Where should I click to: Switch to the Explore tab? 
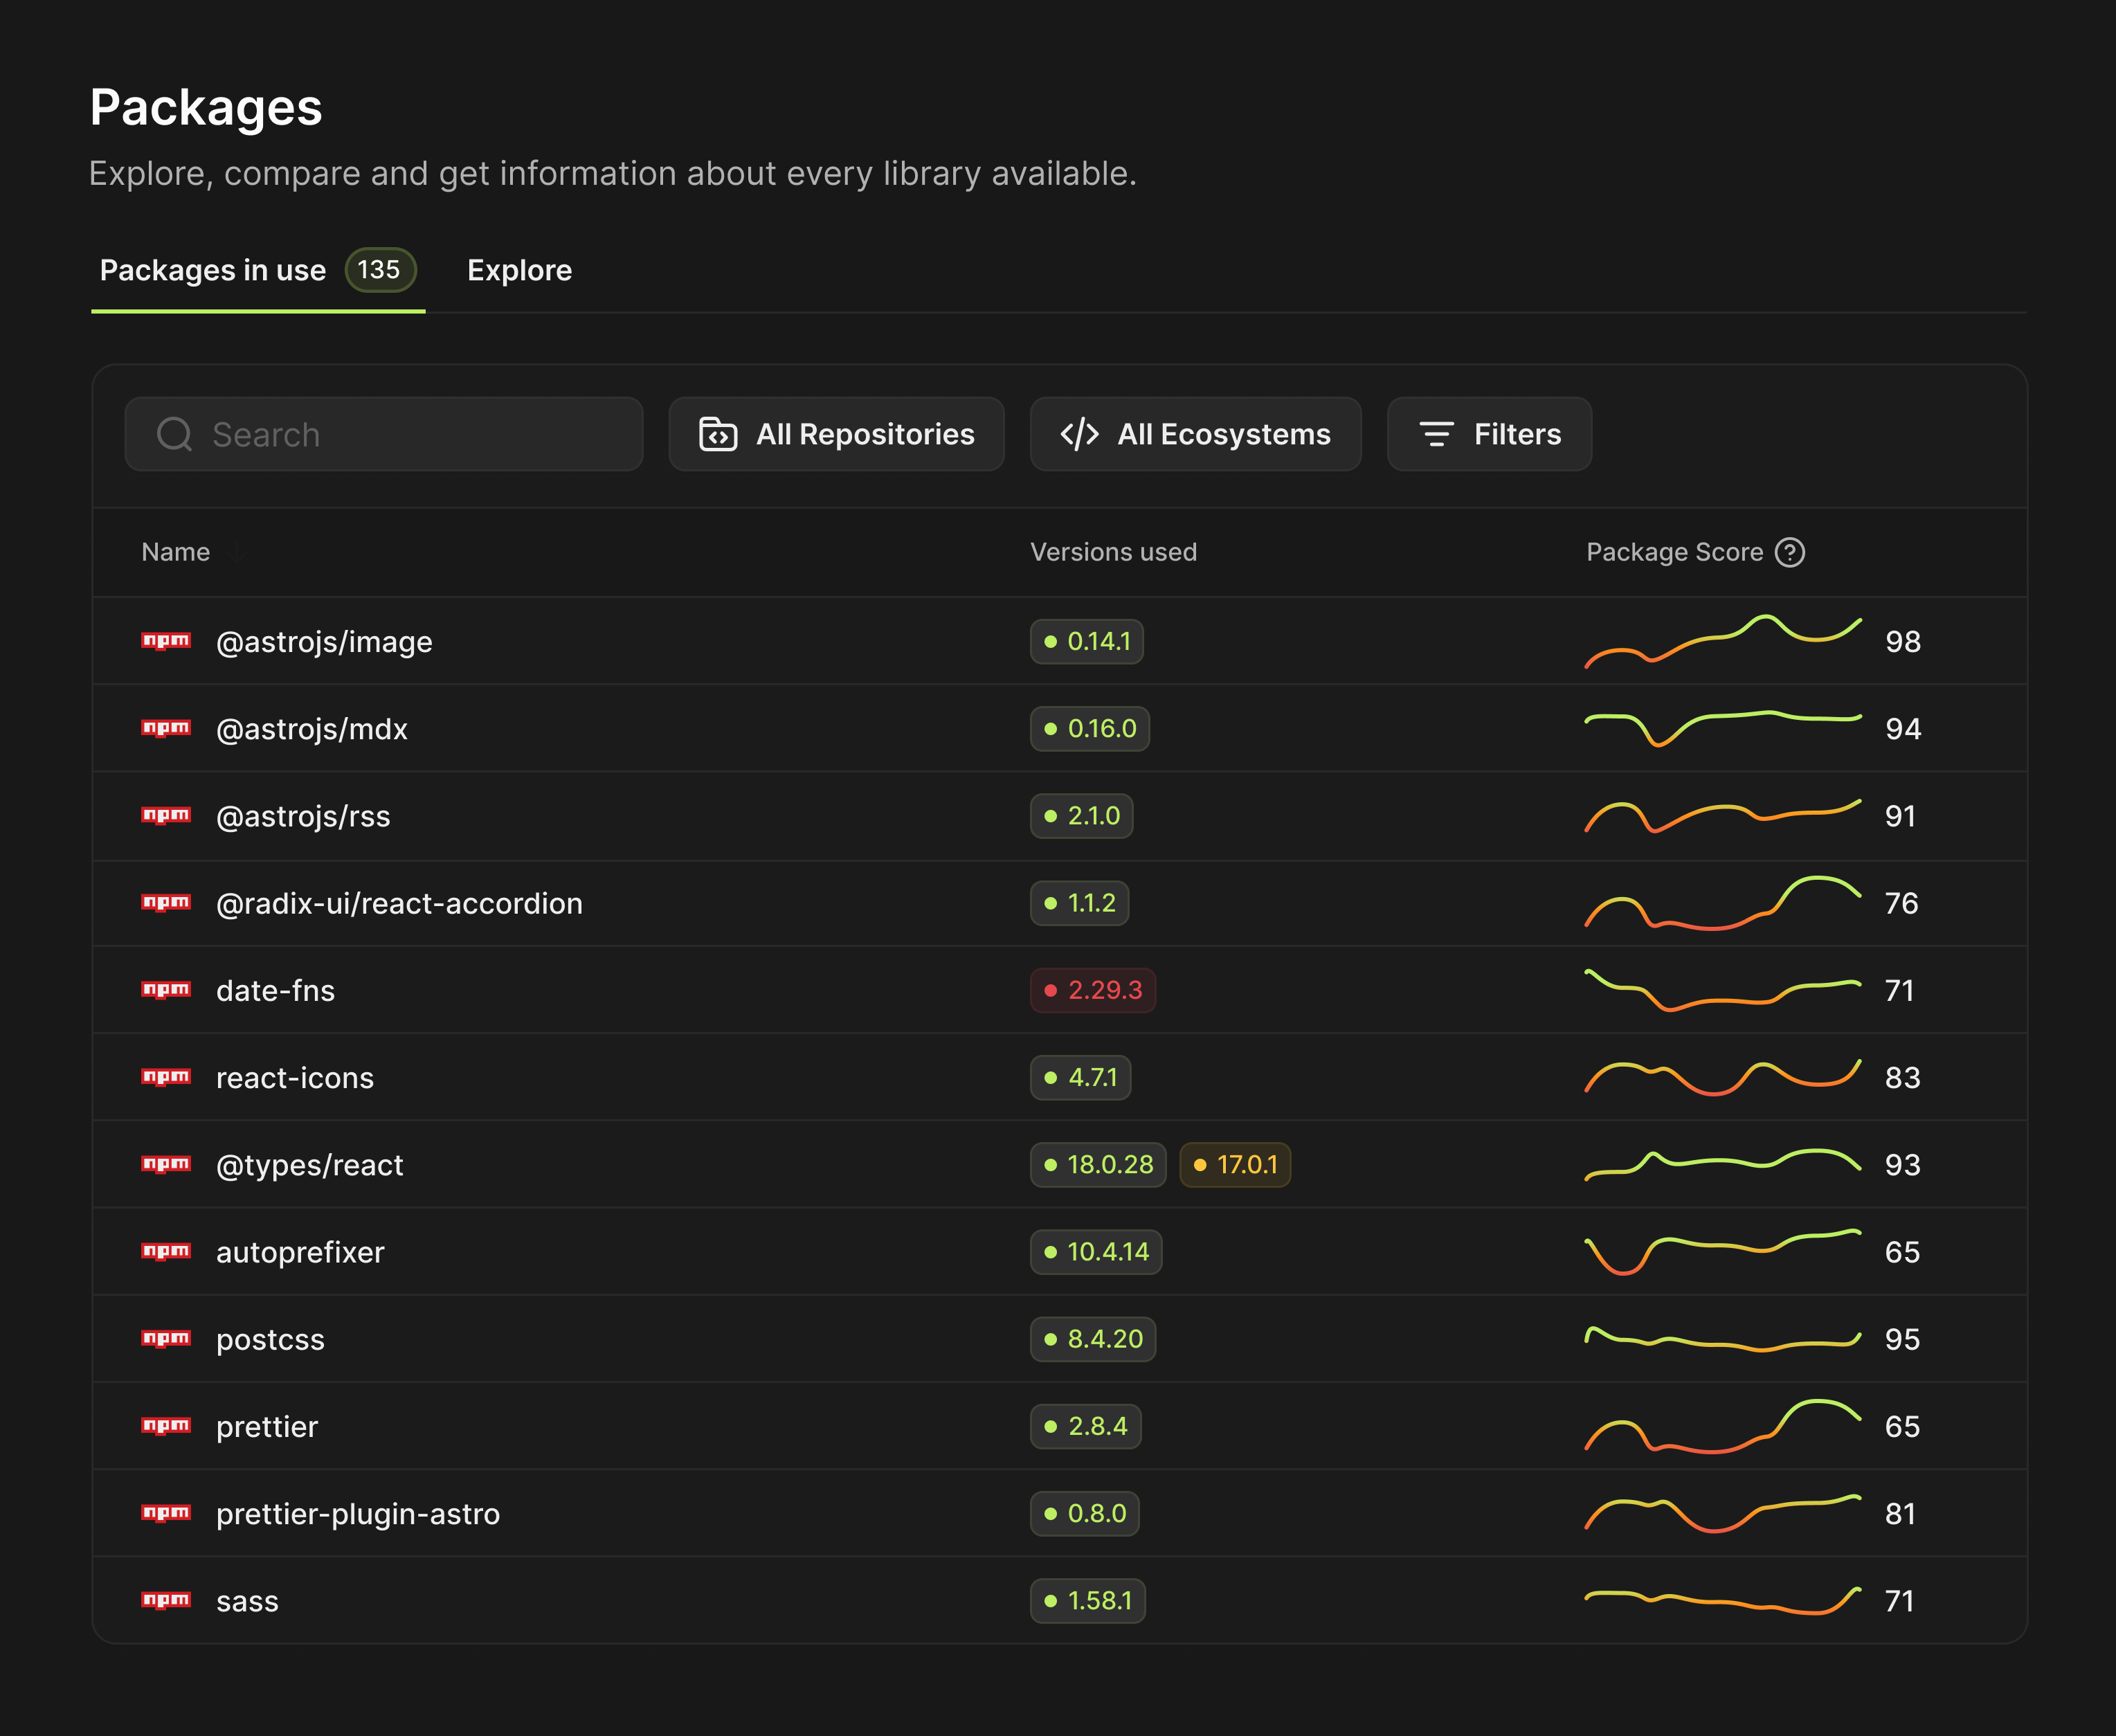point(520,270)
